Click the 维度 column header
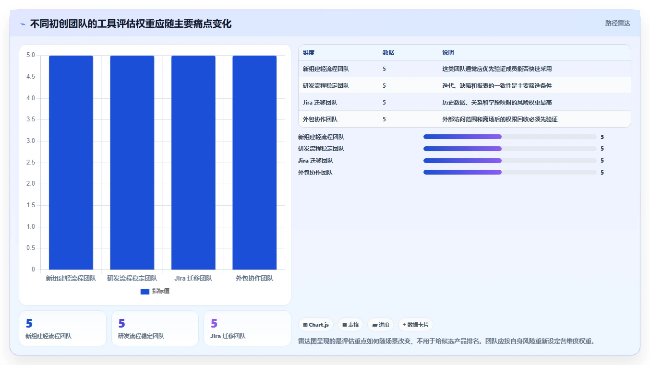Viewport: 650px width, 365px height. coord(309,53)
